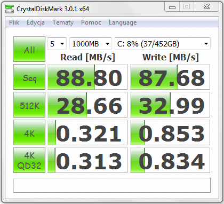
Task: Open the Edycja menu
Action: coord(36,22)
